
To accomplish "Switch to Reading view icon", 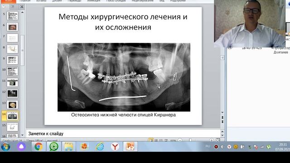I will pos(161,140).
